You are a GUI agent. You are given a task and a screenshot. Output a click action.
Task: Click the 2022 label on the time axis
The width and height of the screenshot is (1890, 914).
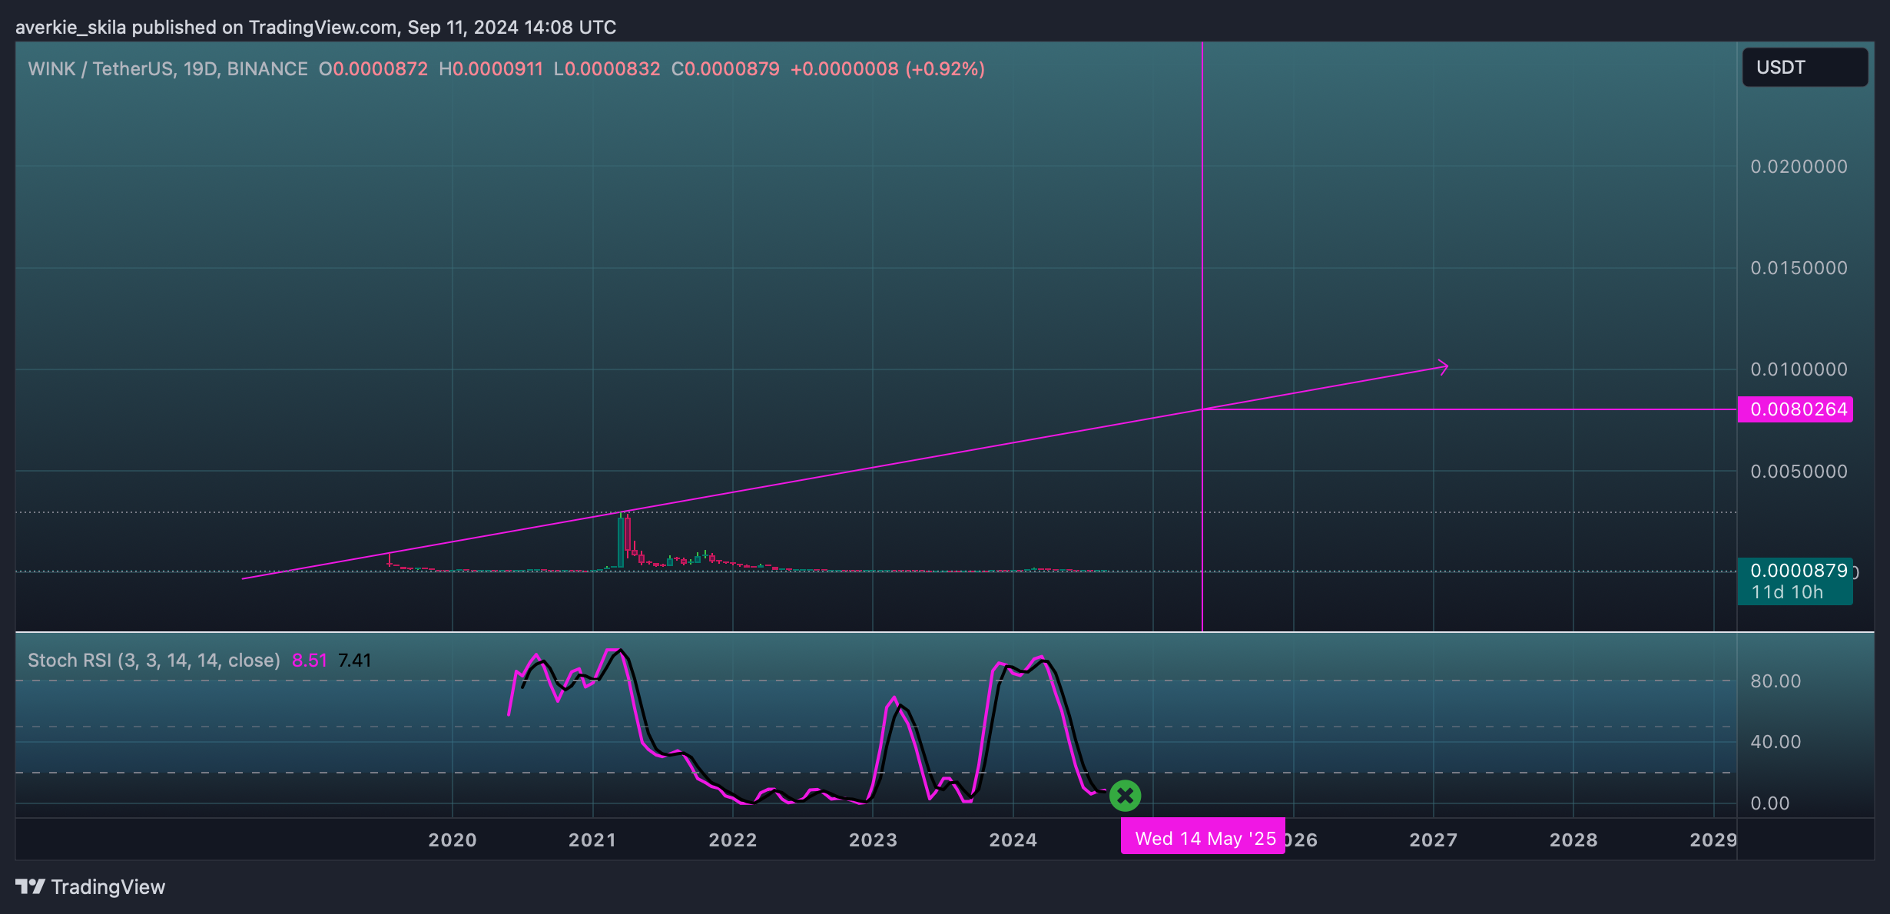click(x=733, y=840)
